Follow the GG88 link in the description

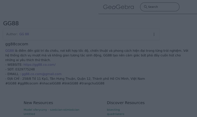click(10, 51)
